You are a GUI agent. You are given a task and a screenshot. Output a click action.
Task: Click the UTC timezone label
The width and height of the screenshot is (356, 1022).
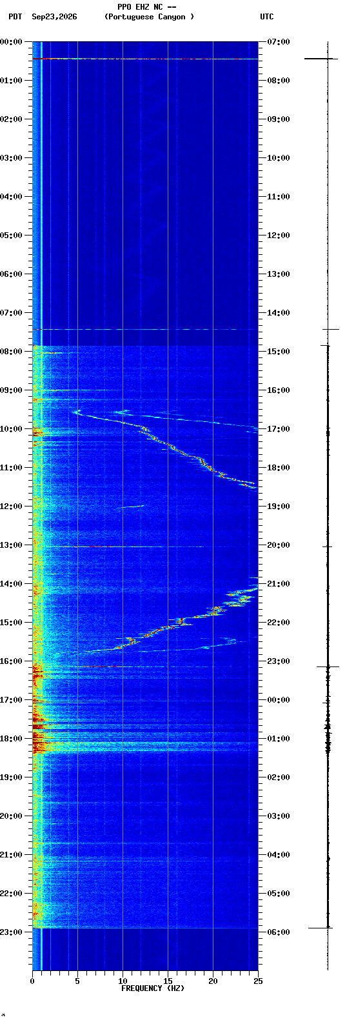(x=267, y=17)
